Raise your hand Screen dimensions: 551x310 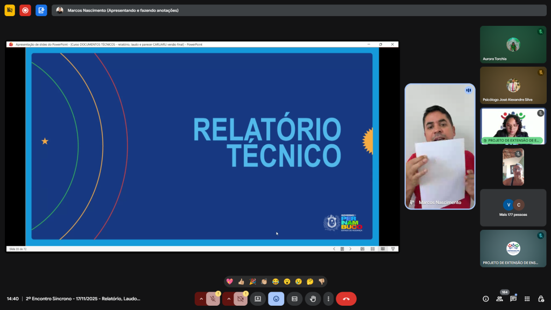coord(313,299)
